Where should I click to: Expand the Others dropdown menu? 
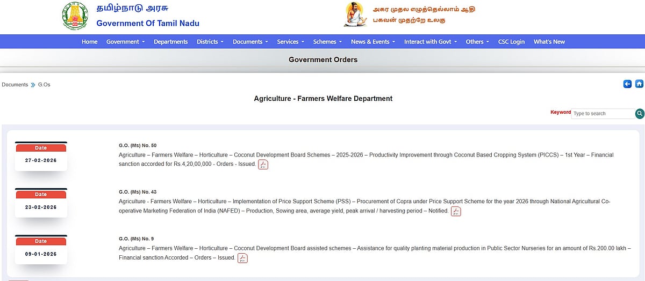tap(477, 42)
